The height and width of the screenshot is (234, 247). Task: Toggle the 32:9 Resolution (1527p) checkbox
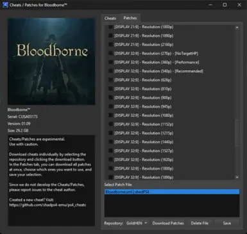(110, 151)
